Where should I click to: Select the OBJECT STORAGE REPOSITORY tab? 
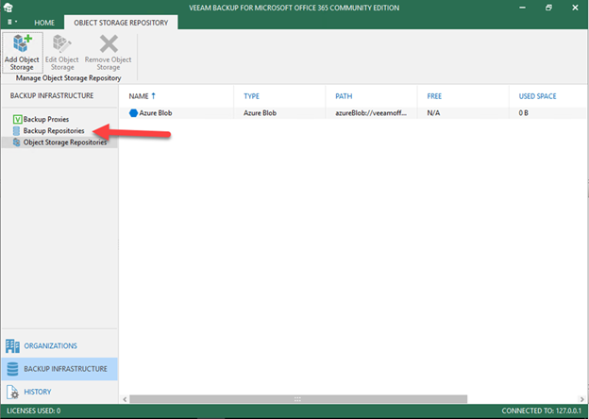click(121, 23)
